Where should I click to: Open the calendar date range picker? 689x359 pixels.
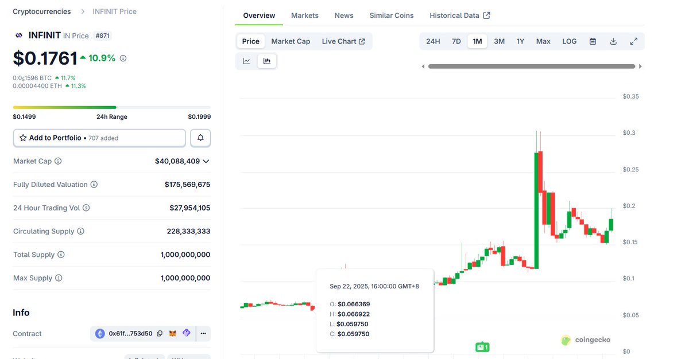(x=593, y=41)
